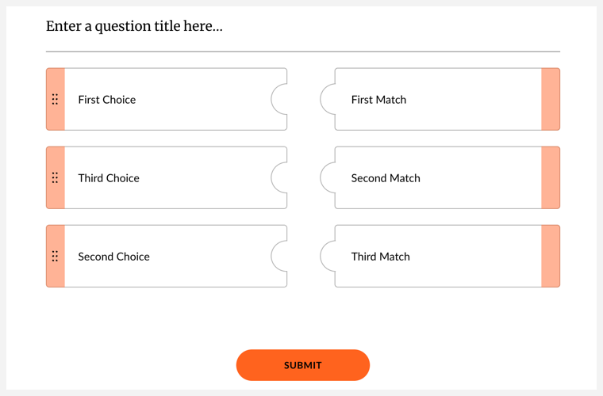Click the First Match text label
The width and height of the screenshot is (603, 396).
378,100
